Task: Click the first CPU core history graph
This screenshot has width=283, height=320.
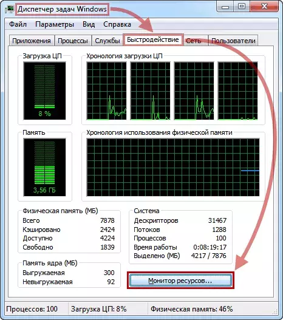Action: pyautogui.click(x=106, y=91)
